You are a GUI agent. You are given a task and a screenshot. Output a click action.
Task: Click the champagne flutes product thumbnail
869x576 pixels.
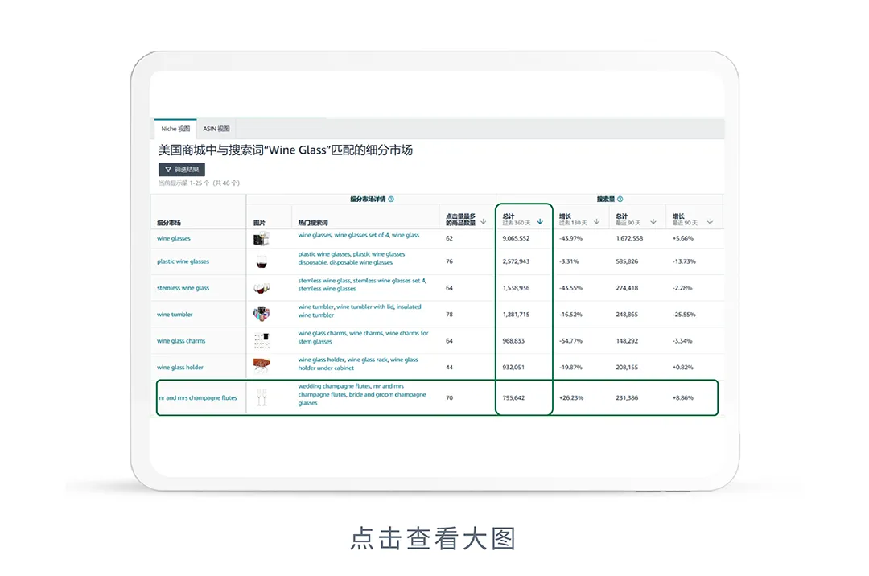[x=262, y=397]
